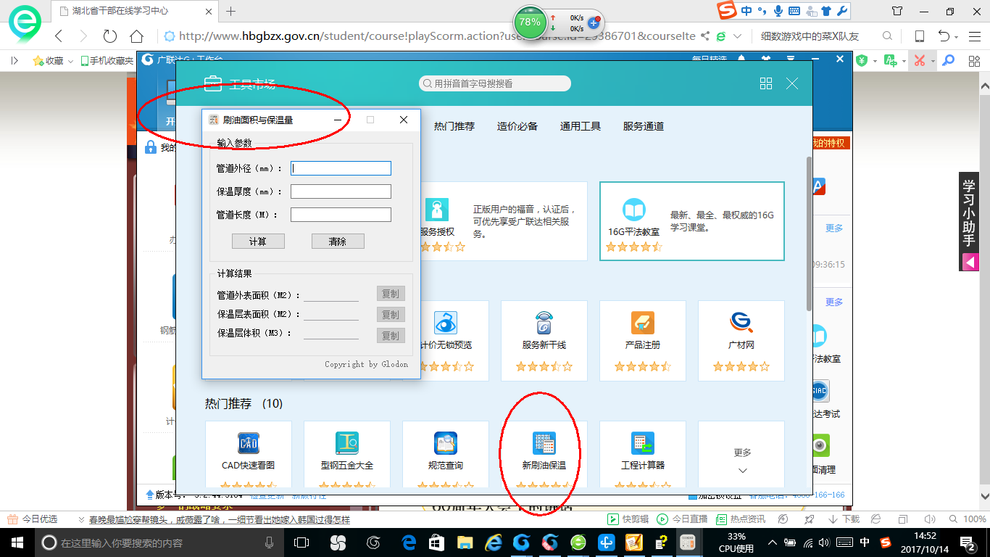Switch to 造价必备 tab
This screenshot has width=990, height=557.
coord(517,126)
